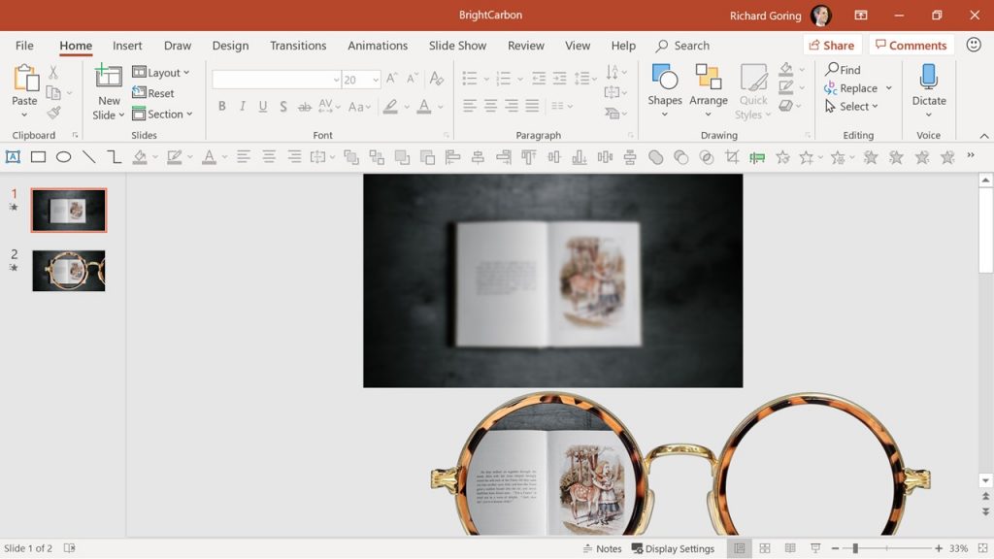Open Notes from the status bar
994x559 pixels.
[601, 548]
